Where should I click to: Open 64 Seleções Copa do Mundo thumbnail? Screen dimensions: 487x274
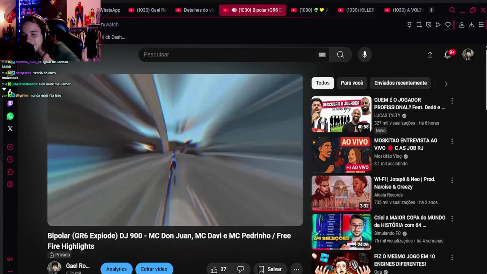click(341, 232)
